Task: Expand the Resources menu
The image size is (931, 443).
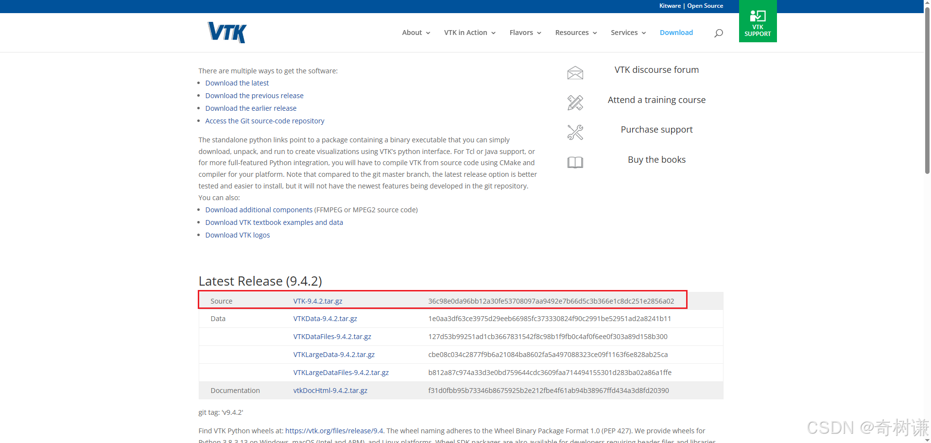Action: pos(576,33)
